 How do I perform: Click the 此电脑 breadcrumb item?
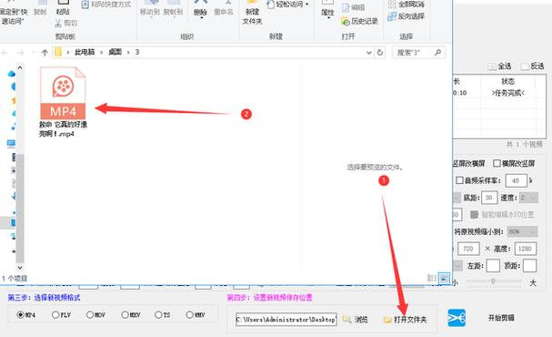pyautogui.click(x=85, y=52)
